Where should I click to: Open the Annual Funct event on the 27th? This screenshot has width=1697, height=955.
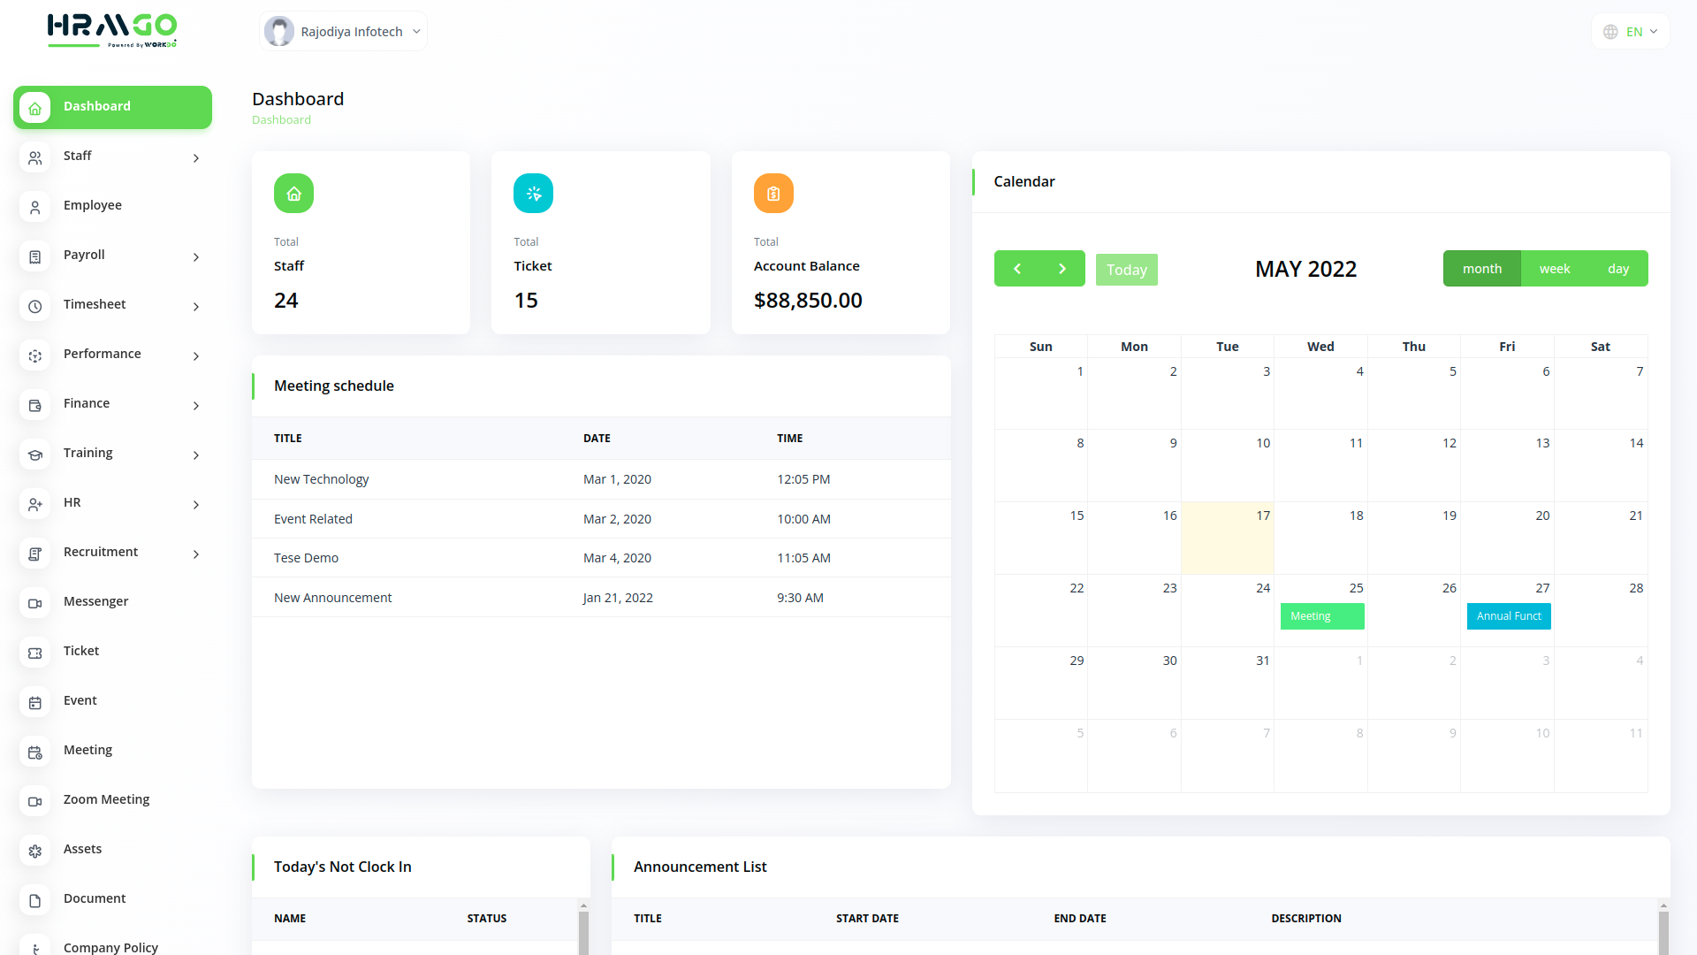click(x=1508, y=616)
